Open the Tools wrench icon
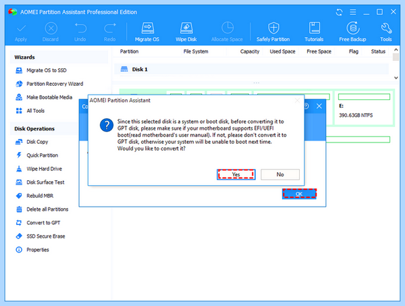Viewport: 405px width, 306px height. click(x=386, y=32)
